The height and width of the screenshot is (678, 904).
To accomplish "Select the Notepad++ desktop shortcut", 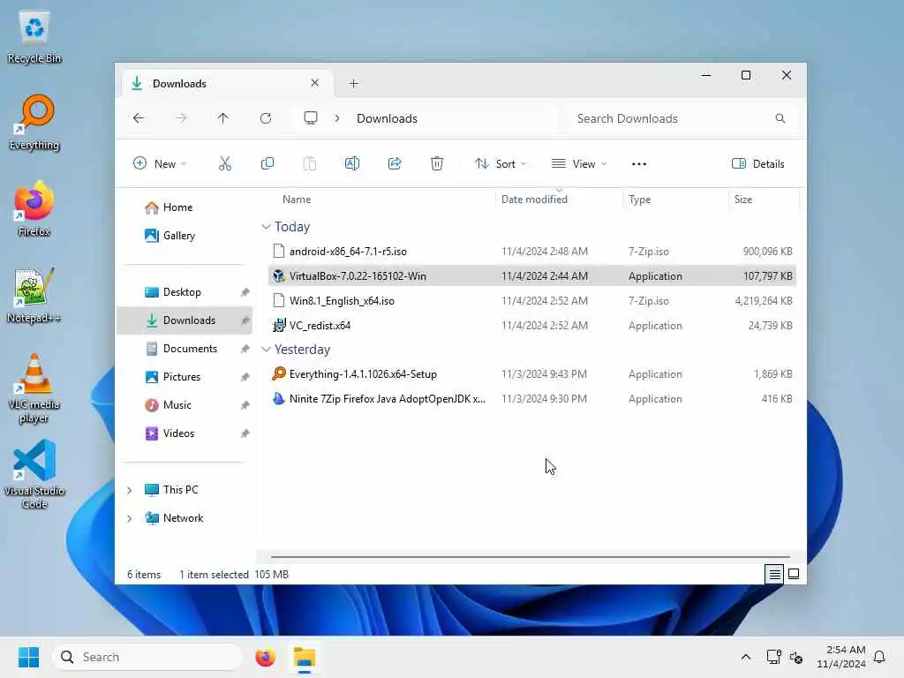I will coord(34,296).
